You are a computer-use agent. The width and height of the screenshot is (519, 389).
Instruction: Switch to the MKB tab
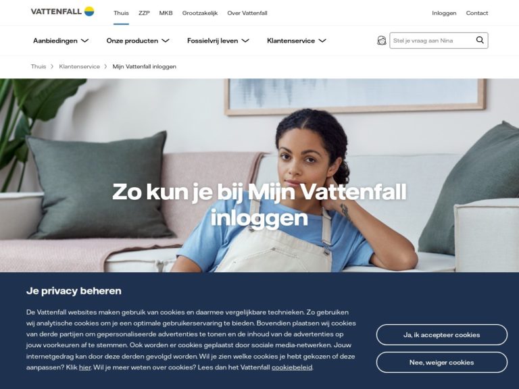coord(166,13)
